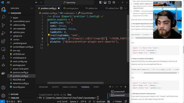This screenshot has height=103, width=184.
Task: Open terminal panel ellipsis actions
Action: (x=117, y=87)
